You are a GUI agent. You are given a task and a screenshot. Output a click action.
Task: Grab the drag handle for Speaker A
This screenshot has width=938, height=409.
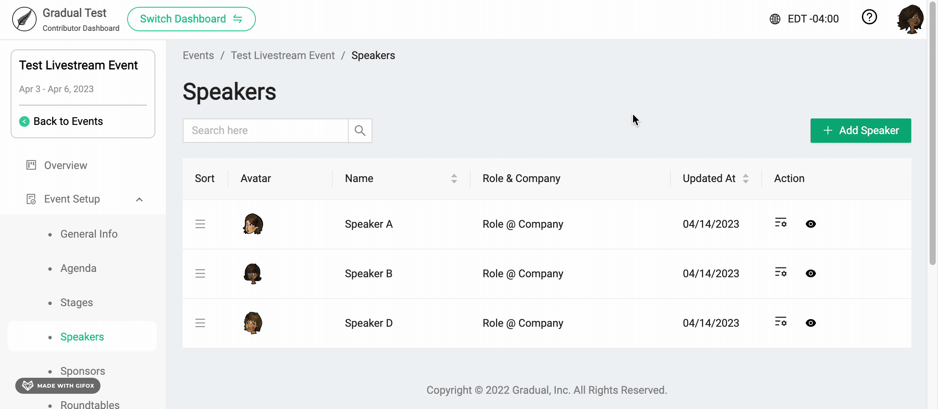coord(200,224)
